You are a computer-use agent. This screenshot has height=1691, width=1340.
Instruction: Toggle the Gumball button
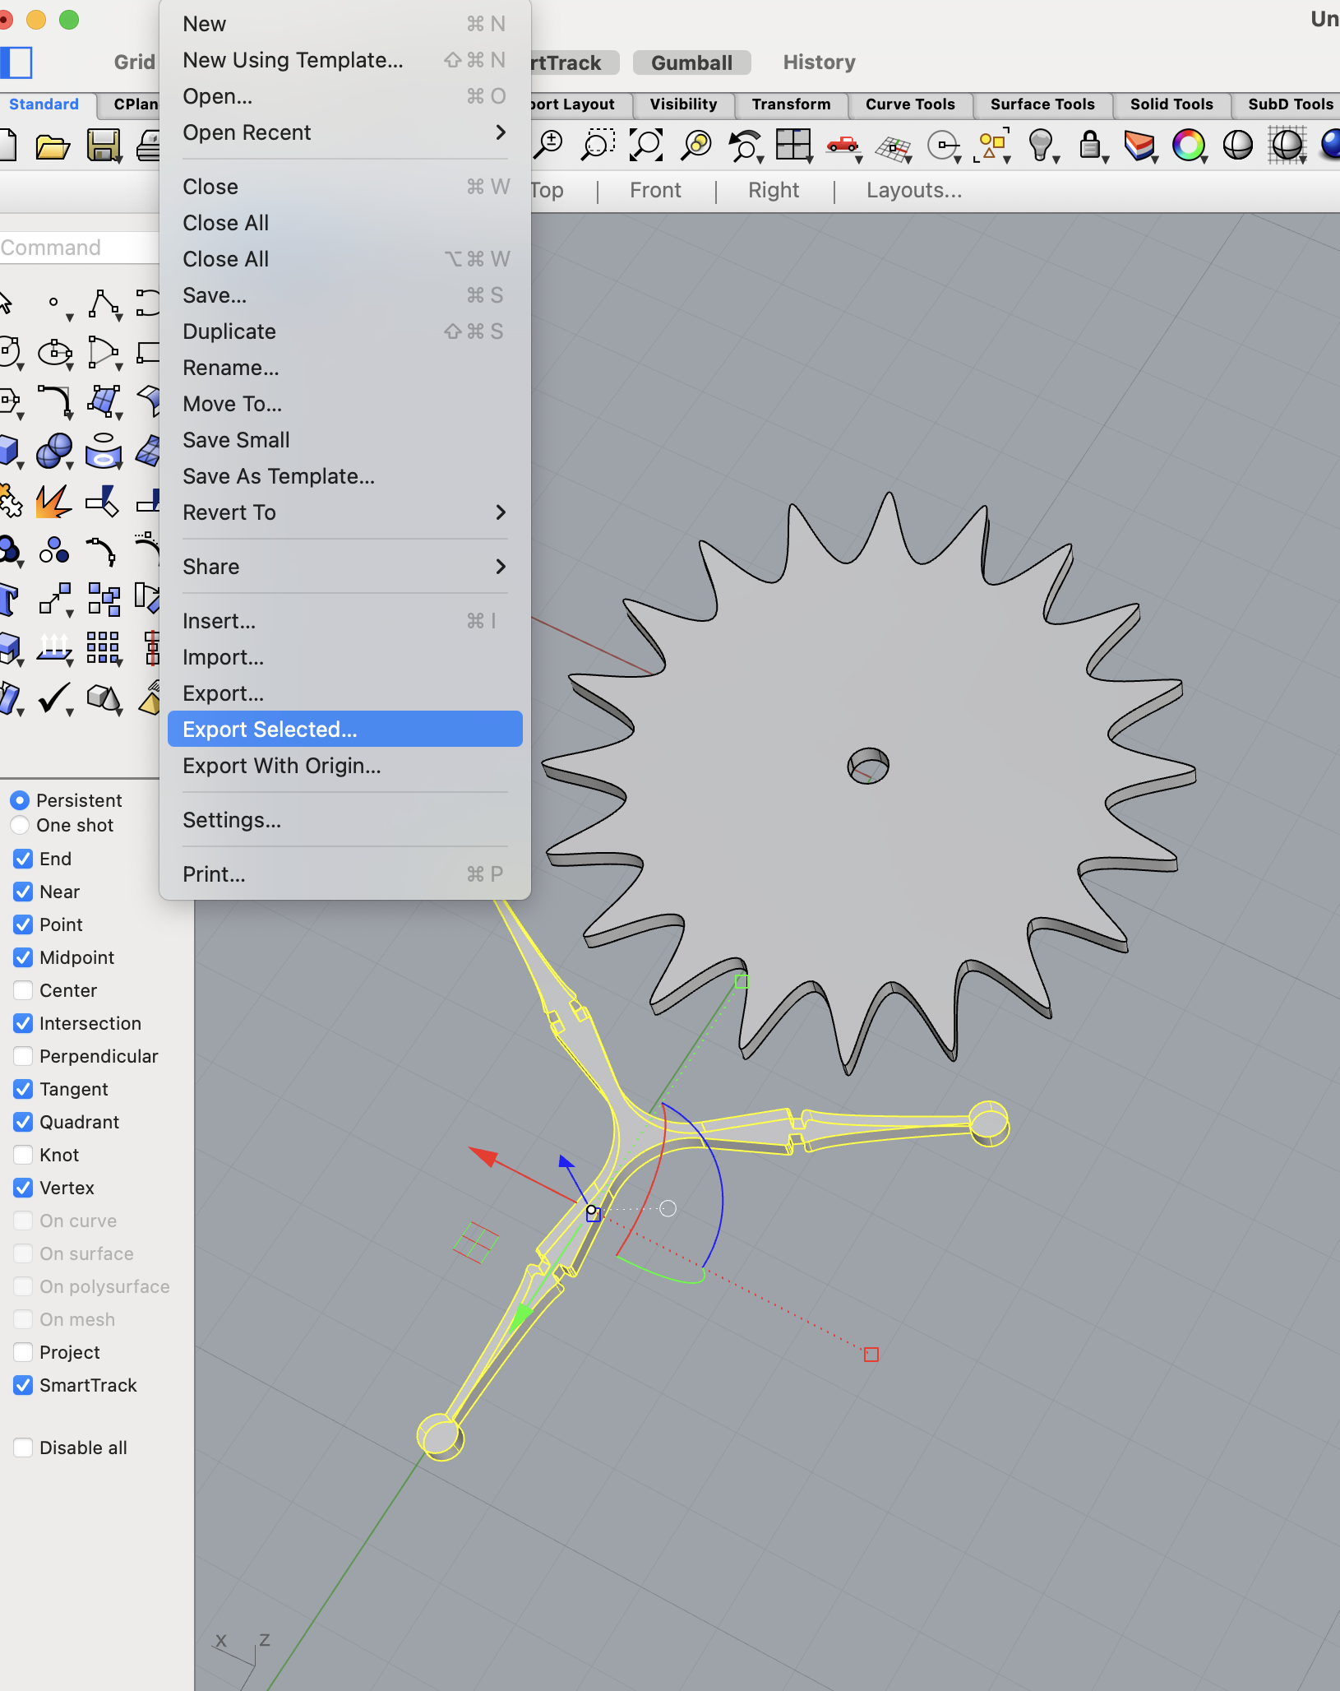[691, 63]
